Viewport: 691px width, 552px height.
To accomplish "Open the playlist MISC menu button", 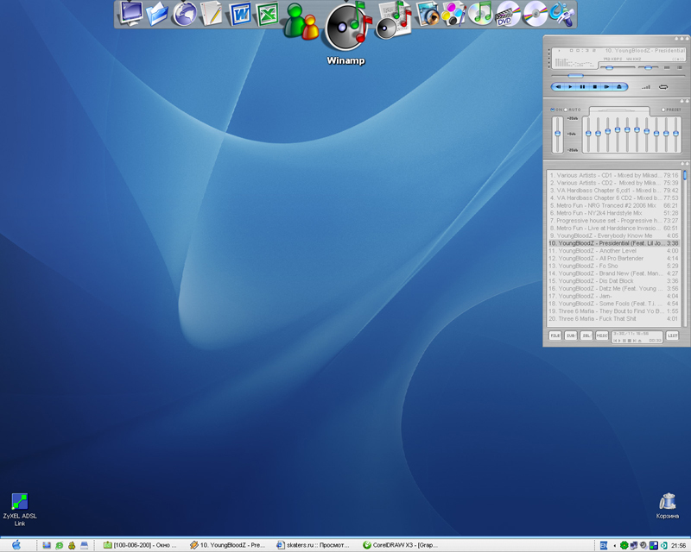I will click(601, 336).
